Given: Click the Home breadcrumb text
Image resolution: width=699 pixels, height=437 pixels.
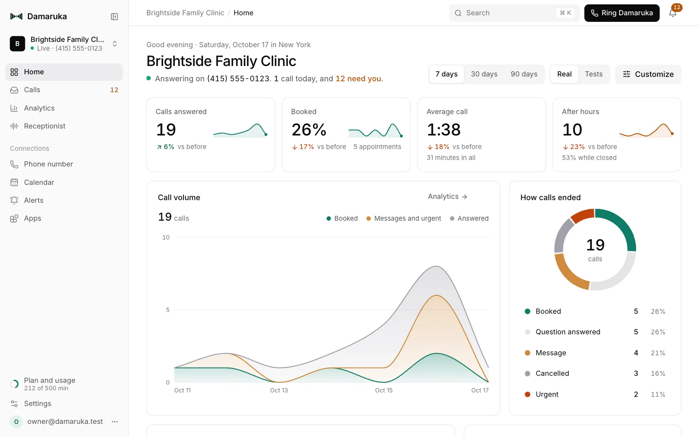Looking at the screenshot, I should (243, 13).
